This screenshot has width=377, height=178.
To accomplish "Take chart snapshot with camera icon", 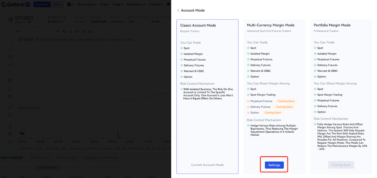I will (90, 31).
